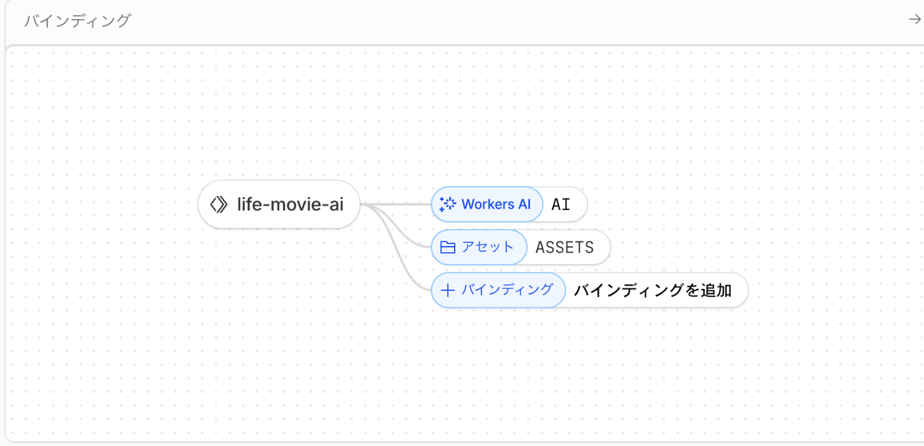Click the blue Workers AI label text

tap(496, 205)
